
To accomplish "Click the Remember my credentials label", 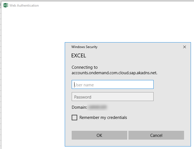I will pos(103,118).
